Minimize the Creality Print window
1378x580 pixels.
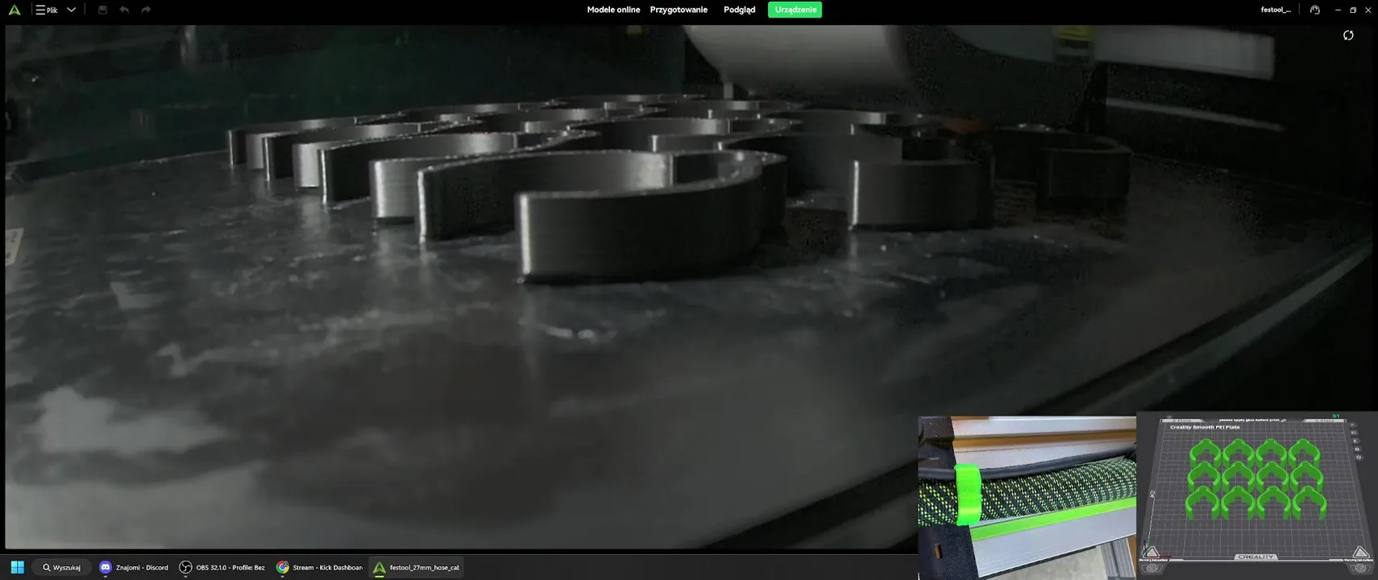point(1338,10)
